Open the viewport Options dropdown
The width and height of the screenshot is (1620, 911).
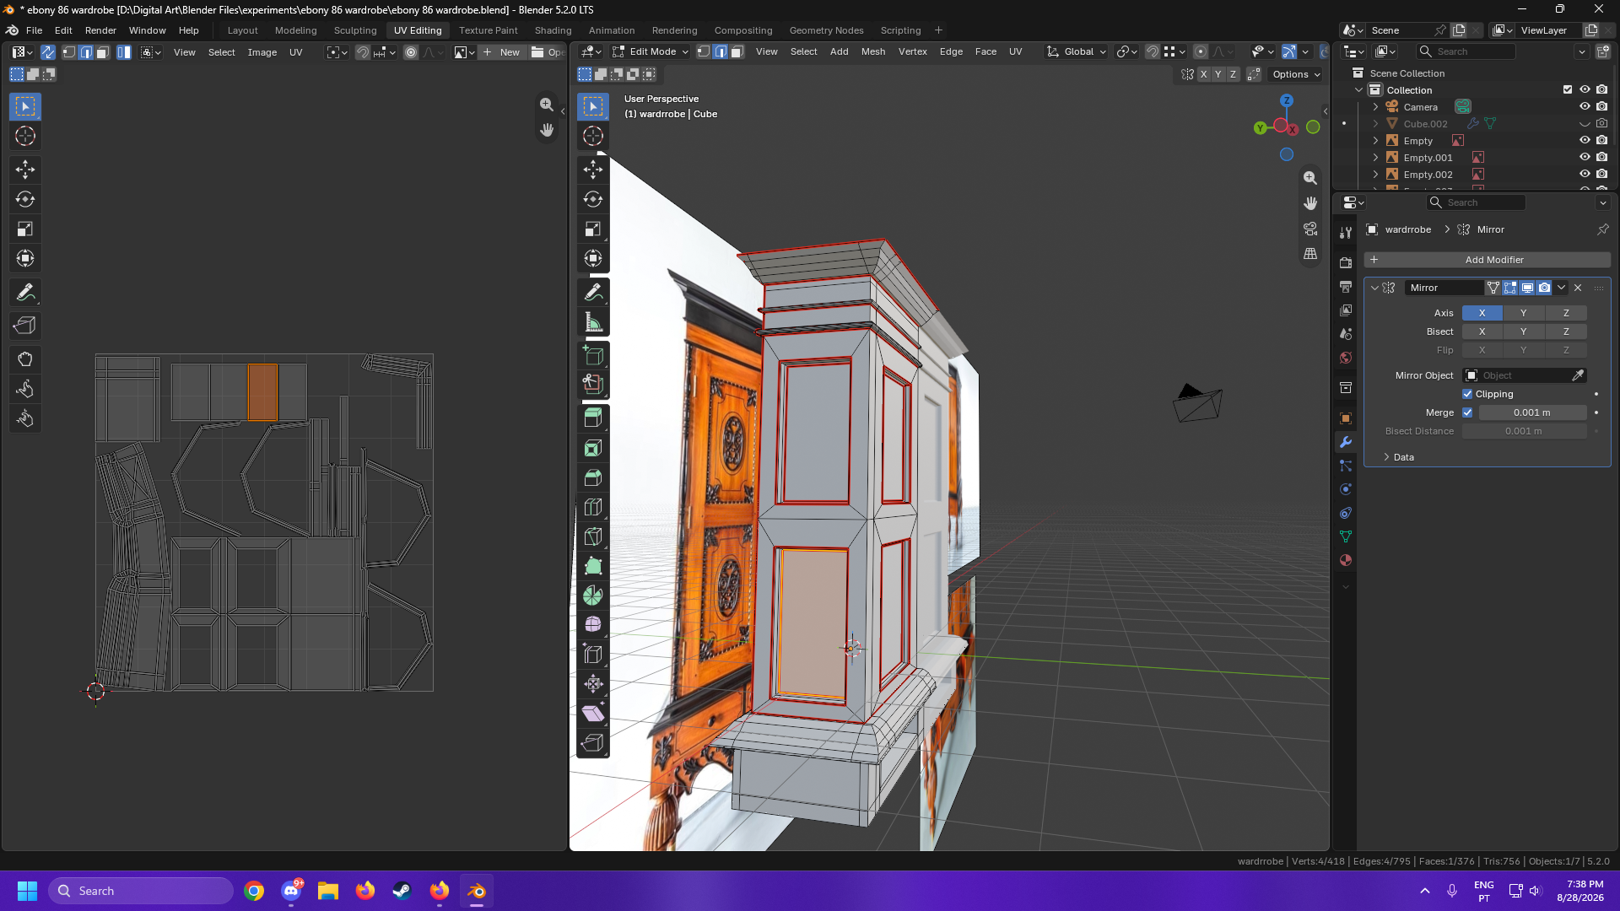click(x=1296, y=74)
